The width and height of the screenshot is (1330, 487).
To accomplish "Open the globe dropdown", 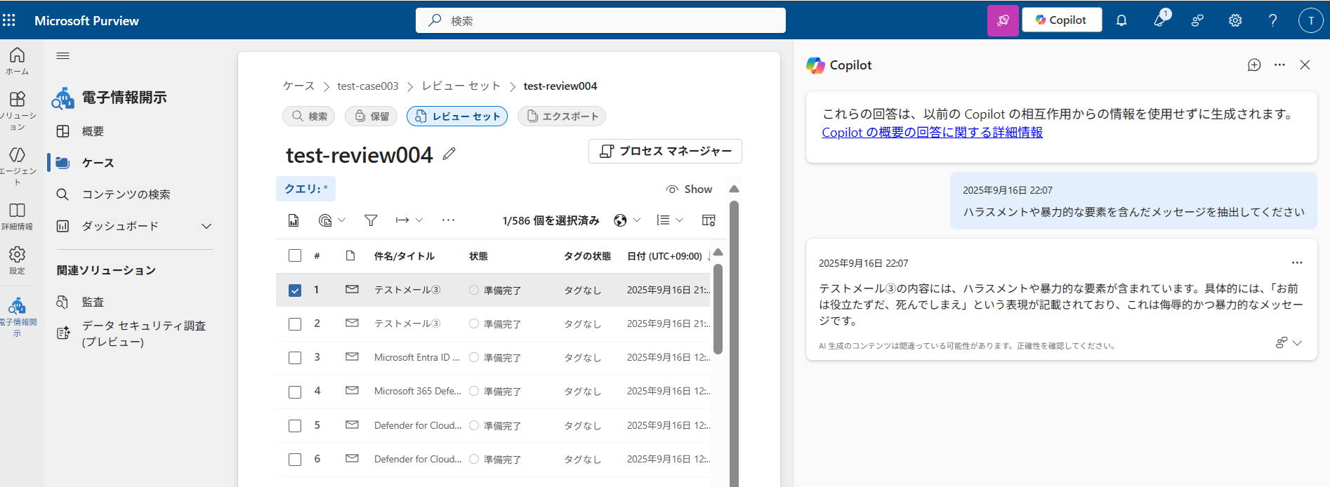I will (627, 220).
